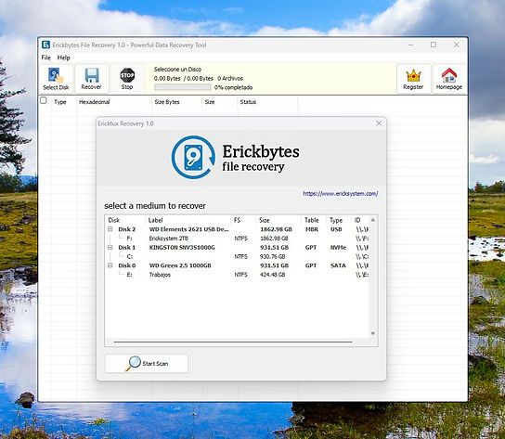Minimize the Erickbytes File Recovery window
This screenshot has height=439, width=505.
[410, 45]
